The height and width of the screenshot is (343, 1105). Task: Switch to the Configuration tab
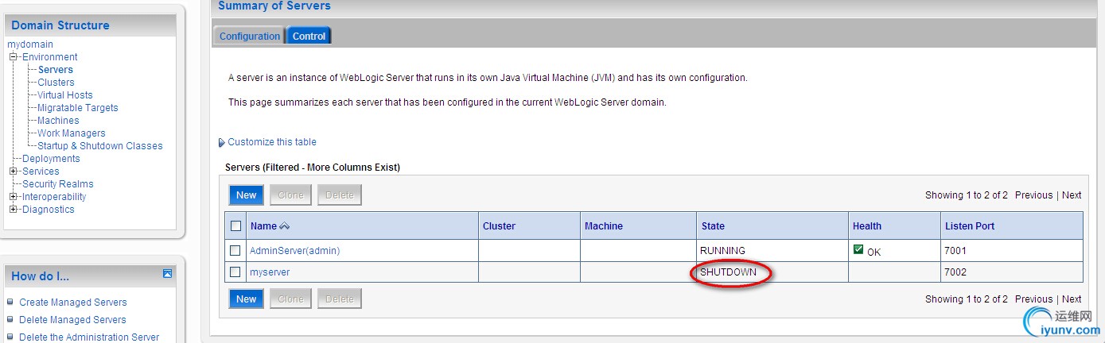click(250, 36)
